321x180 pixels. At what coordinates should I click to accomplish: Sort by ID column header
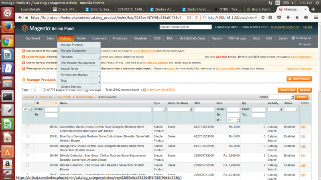pos(46,103)
